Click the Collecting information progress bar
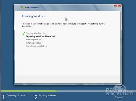This screenshot has height=101, width=136. point(18,91)
